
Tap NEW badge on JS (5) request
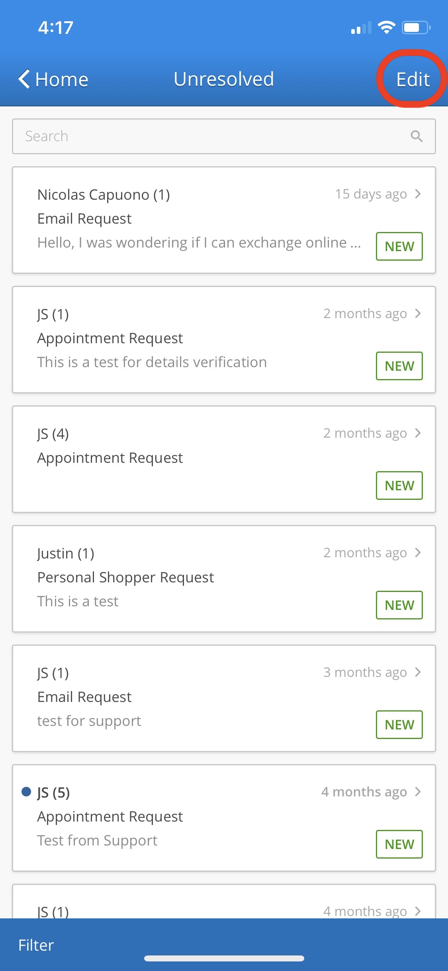click(x=399, y=844)
